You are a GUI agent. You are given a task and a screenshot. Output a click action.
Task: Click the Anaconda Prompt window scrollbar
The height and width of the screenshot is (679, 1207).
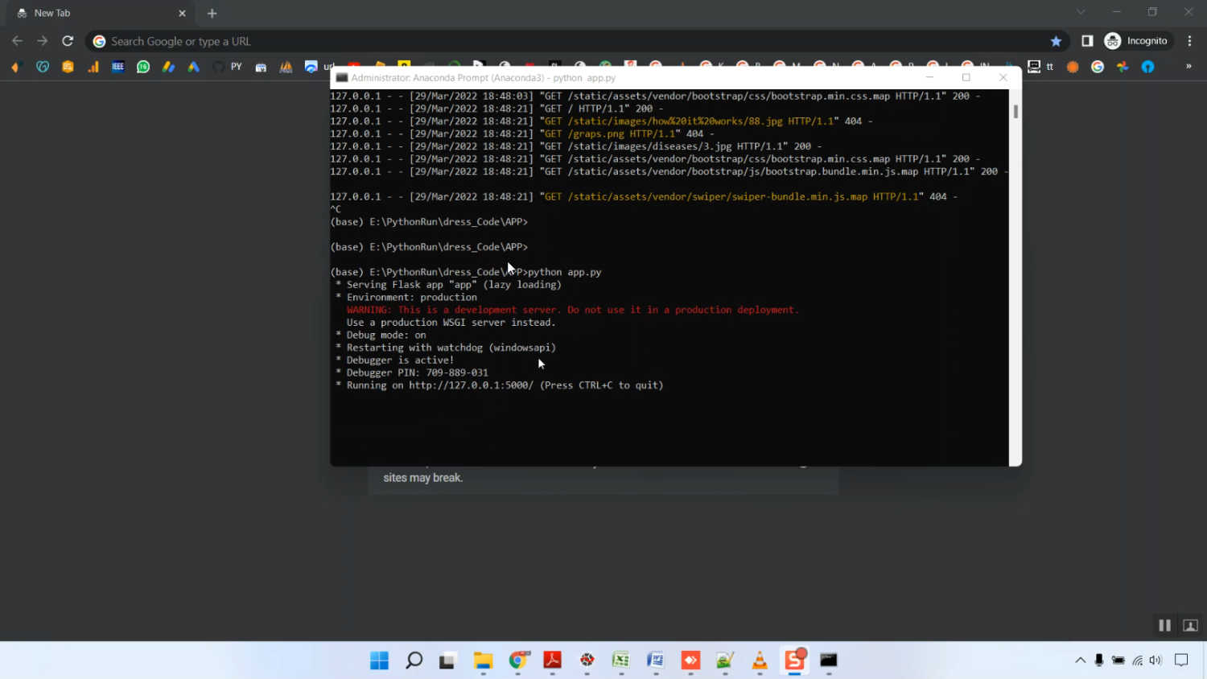1015,113
